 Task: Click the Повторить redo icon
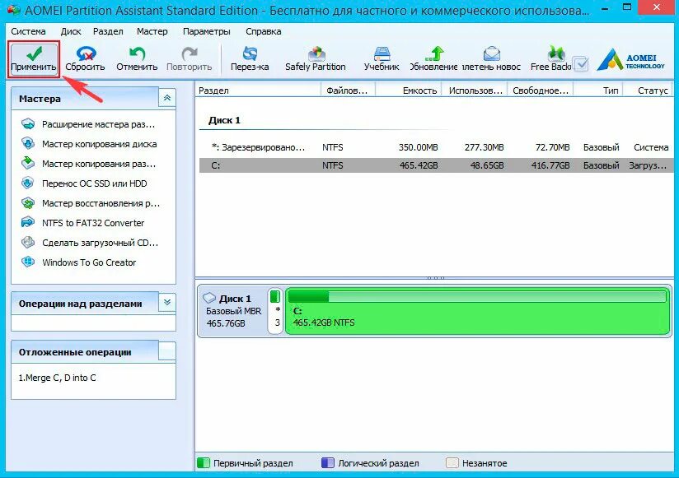point(190,59)
